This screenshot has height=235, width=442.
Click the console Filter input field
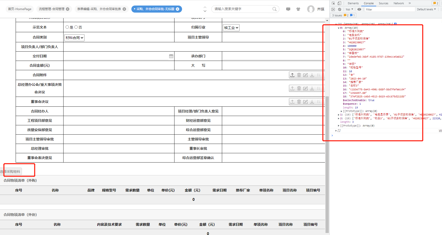point(389,9)
